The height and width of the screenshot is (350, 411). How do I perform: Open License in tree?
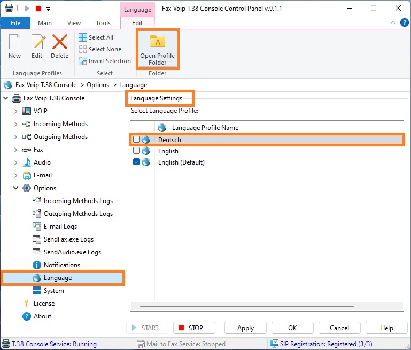(x=40, y=304)
